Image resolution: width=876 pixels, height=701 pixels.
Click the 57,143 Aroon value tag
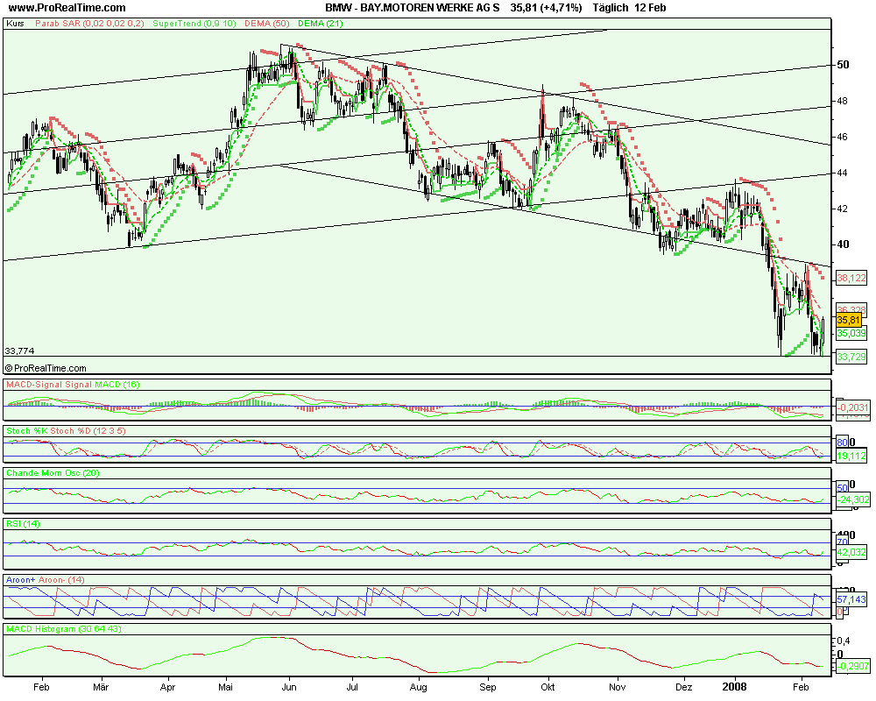[x=851, y=599]
